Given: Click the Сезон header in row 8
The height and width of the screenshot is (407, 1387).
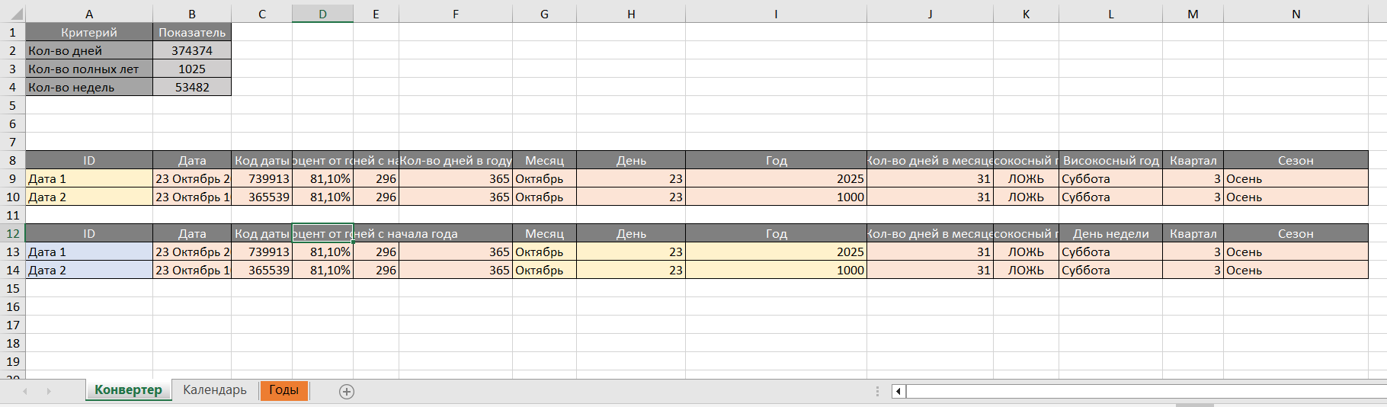Looking at the screenshot, I should click(x=1296, y=161).
